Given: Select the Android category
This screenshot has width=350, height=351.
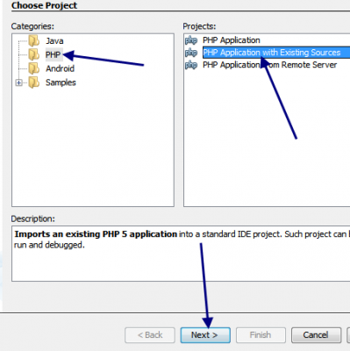Looking at the screenshot, I should click(x=60, y=68).
